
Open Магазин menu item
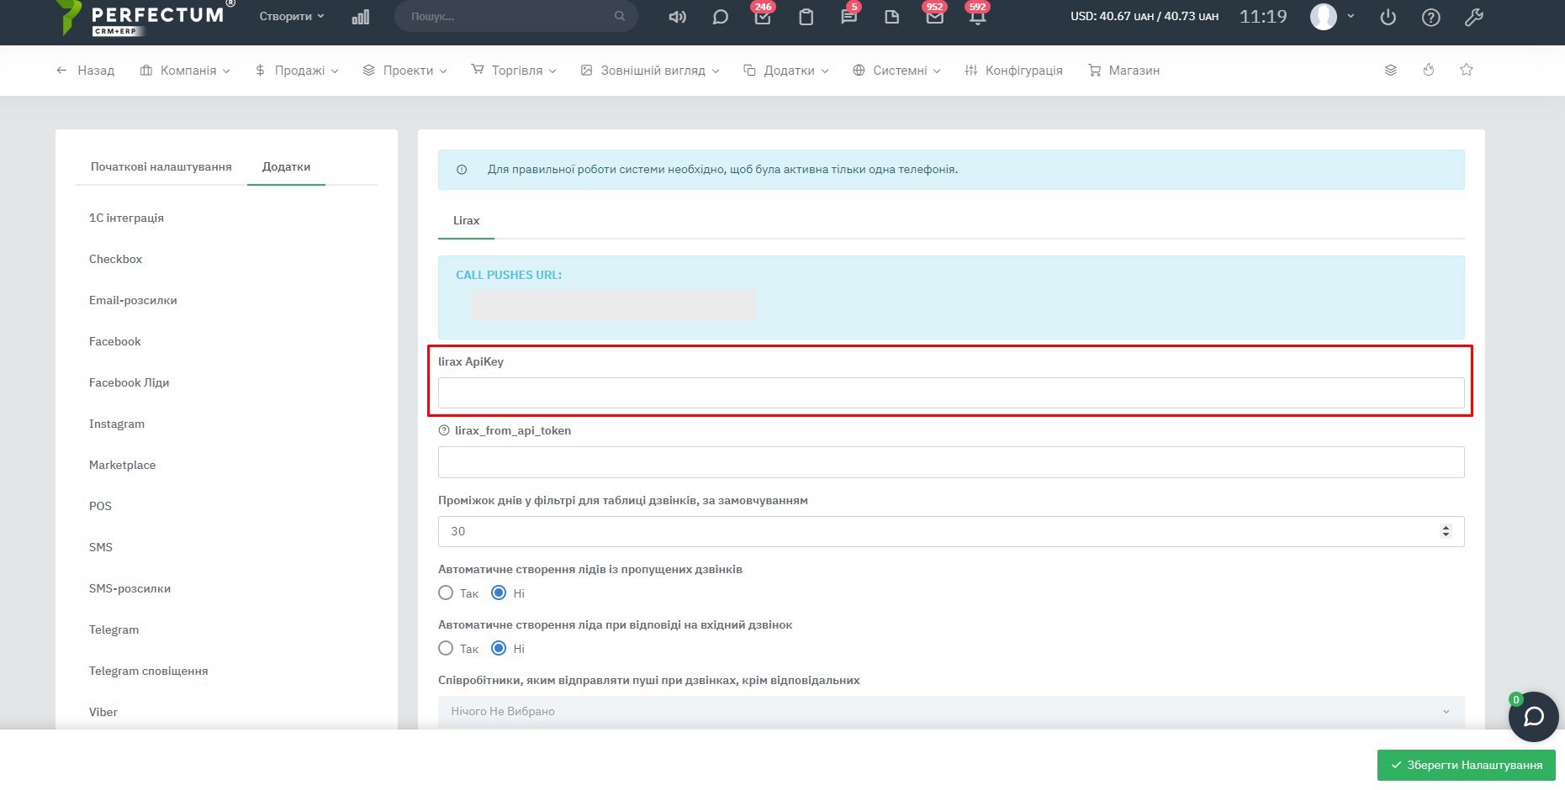click(1124, 71)
